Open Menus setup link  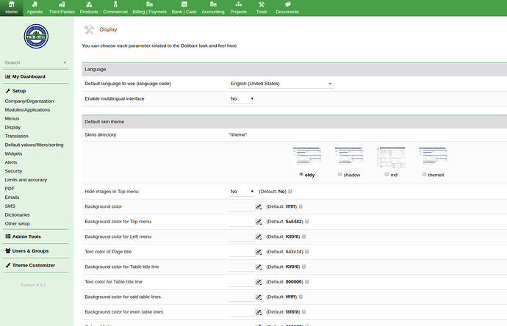point(12,118)
